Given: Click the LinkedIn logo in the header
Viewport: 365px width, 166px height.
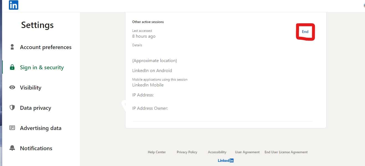Looking at the screenshot, I should click(14, 5).
